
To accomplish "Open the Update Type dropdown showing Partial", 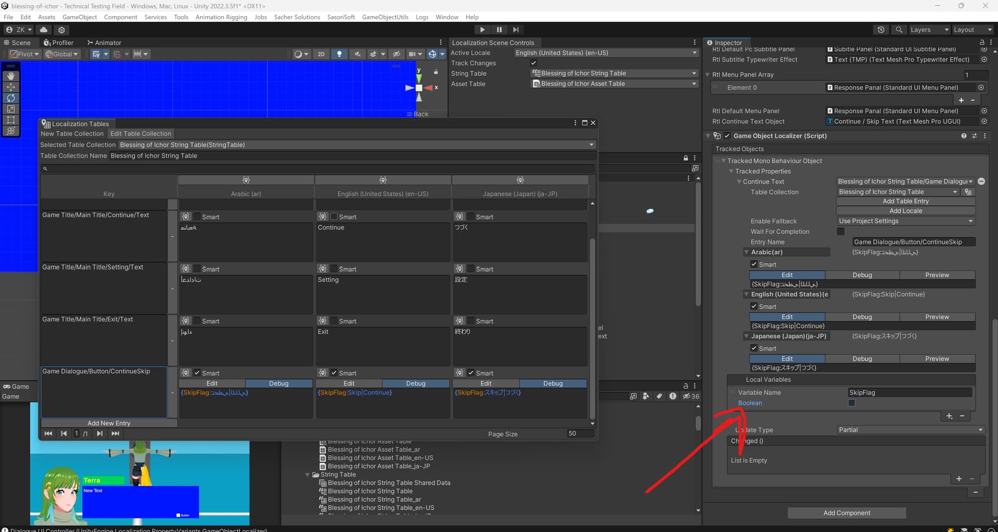I will (910, 430).
